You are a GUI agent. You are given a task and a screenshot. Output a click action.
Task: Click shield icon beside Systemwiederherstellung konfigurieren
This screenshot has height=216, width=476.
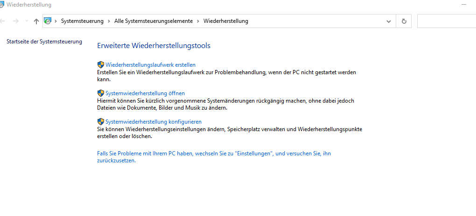click(x=101, y=122)
